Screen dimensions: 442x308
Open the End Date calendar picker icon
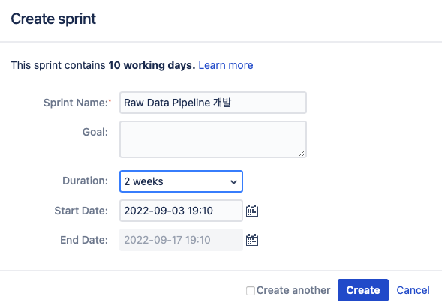(252, 240)
